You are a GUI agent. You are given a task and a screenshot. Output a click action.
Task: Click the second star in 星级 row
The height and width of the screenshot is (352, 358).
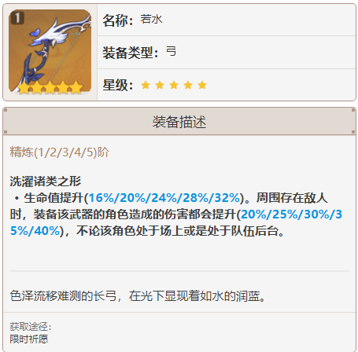160,85
